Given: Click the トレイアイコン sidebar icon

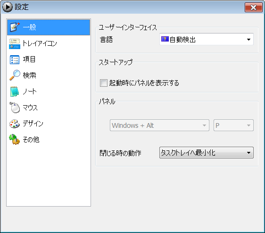Looking at the screenshot, I should tap(15, 43).
